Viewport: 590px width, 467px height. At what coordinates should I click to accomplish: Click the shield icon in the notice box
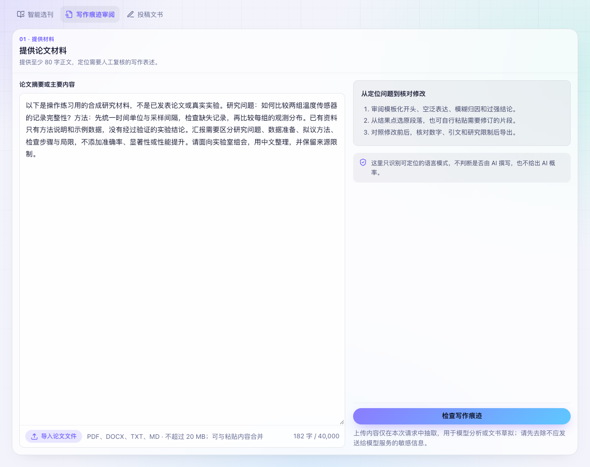coord(363,163)
